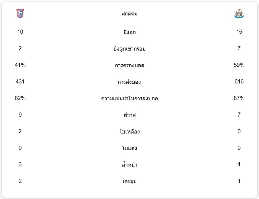Image resolution: width=259 pixels, height=199 pixels.
Task: Click the สถิติทีม header title
Action: click(x=129, y=14)
